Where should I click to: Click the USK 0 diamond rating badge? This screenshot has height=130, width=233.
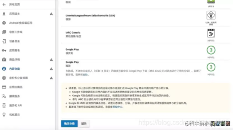point(211,15)
